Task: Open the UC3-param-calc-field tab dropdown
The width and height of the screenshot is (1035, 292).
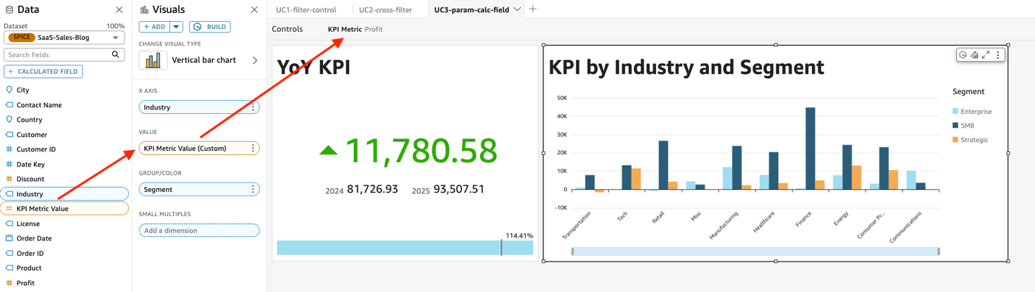Action: 517,10
